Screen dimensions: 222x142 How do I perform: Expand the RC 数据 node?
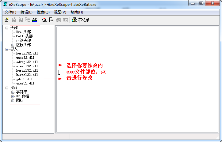tap(13, 96)
